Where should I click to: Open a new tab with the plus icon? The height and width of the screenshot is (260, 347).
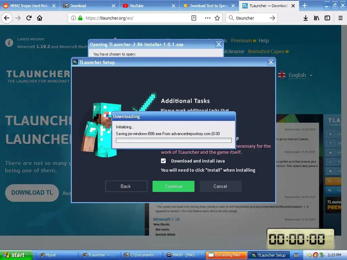305,5
